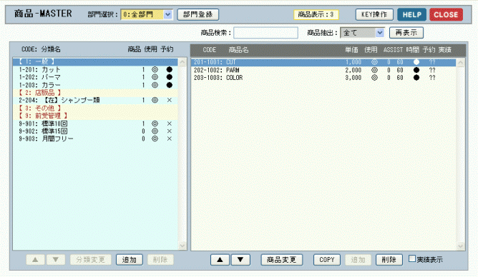Toggle reservation X mark for 月間フリー
Screen dimensions: 478x277
pyautogui.click(x=170, y=138)
